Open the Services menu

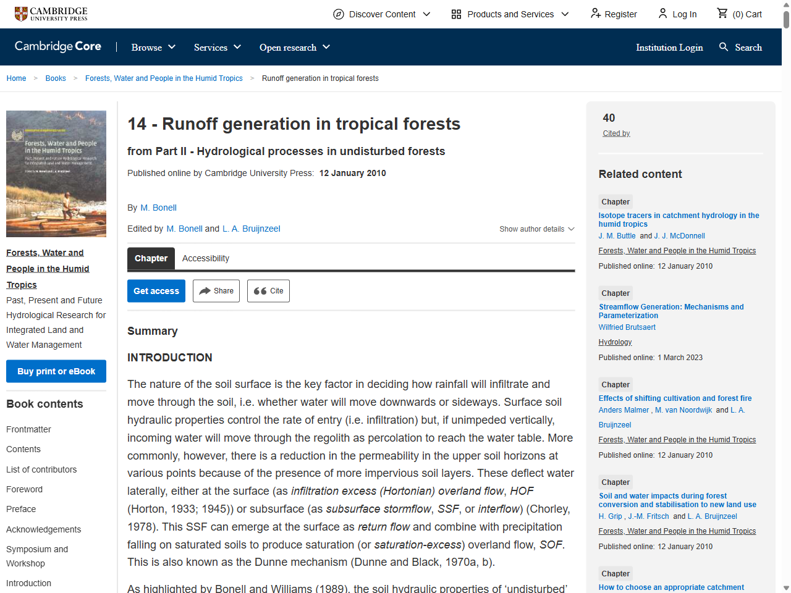[x=217, y=47]
